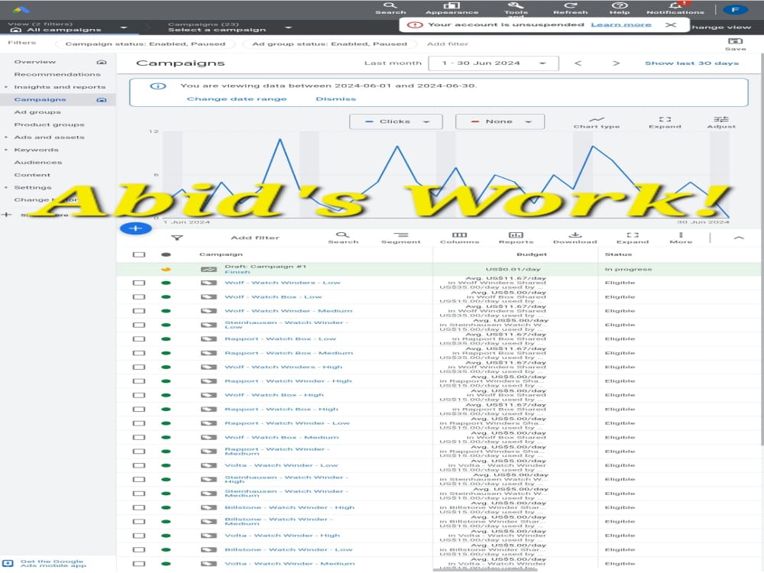Click the blue plus new campaign button
The height and width of the screenshot is (573, 764).
coord(135,228)
